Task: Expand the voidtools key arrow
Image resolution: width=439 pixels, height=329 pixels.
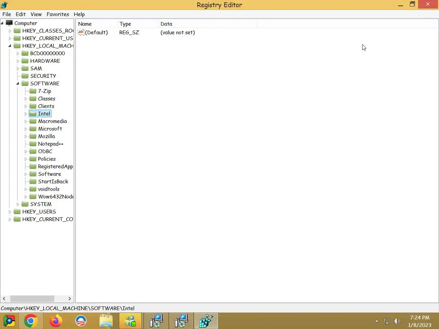Action: point(26,189)
